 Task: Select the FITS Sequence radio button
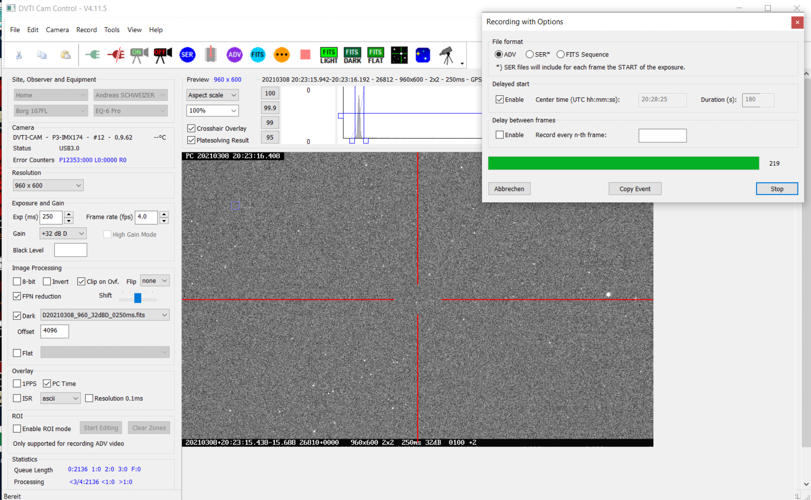click(560, 54)
